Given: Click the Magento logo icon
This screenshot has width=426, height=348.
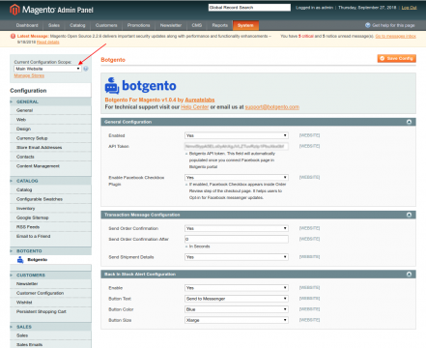Looking at the screenshot, I should pyautogui.click(x=14, y=10).
